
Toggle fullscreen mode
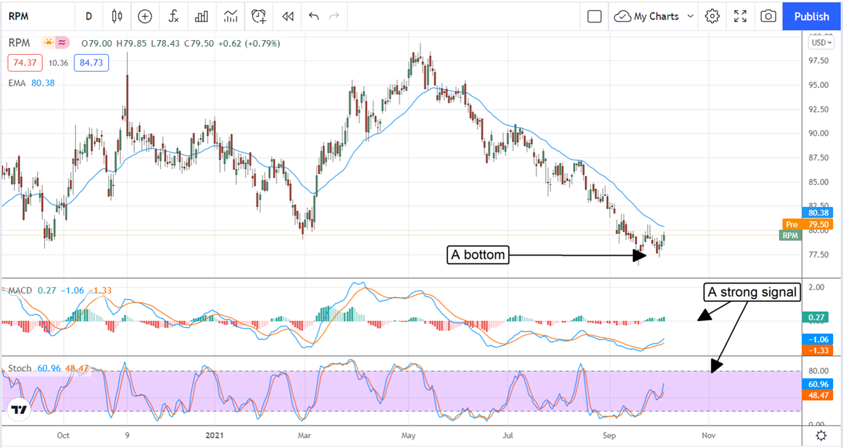pyautogui.click(x=740, y=15)
